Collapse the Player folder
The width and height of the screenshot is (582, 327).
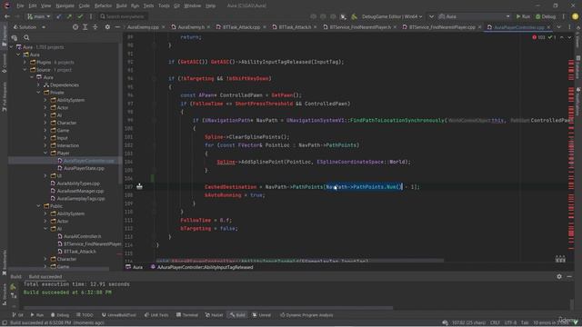pyautogui.click(x=45, y=153)
